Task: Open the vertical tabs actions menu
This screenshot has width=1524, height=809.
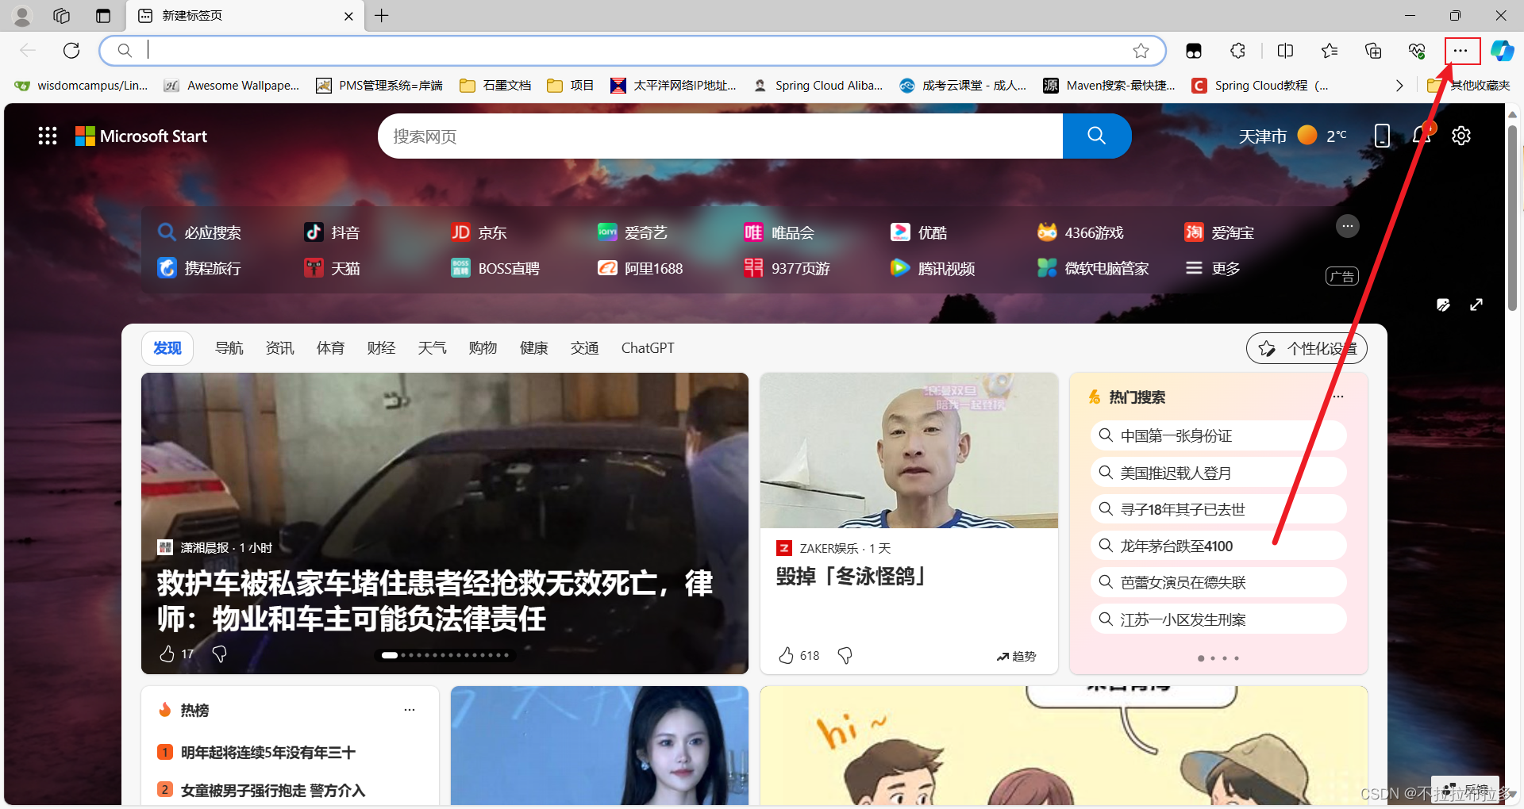Action: 103,16
